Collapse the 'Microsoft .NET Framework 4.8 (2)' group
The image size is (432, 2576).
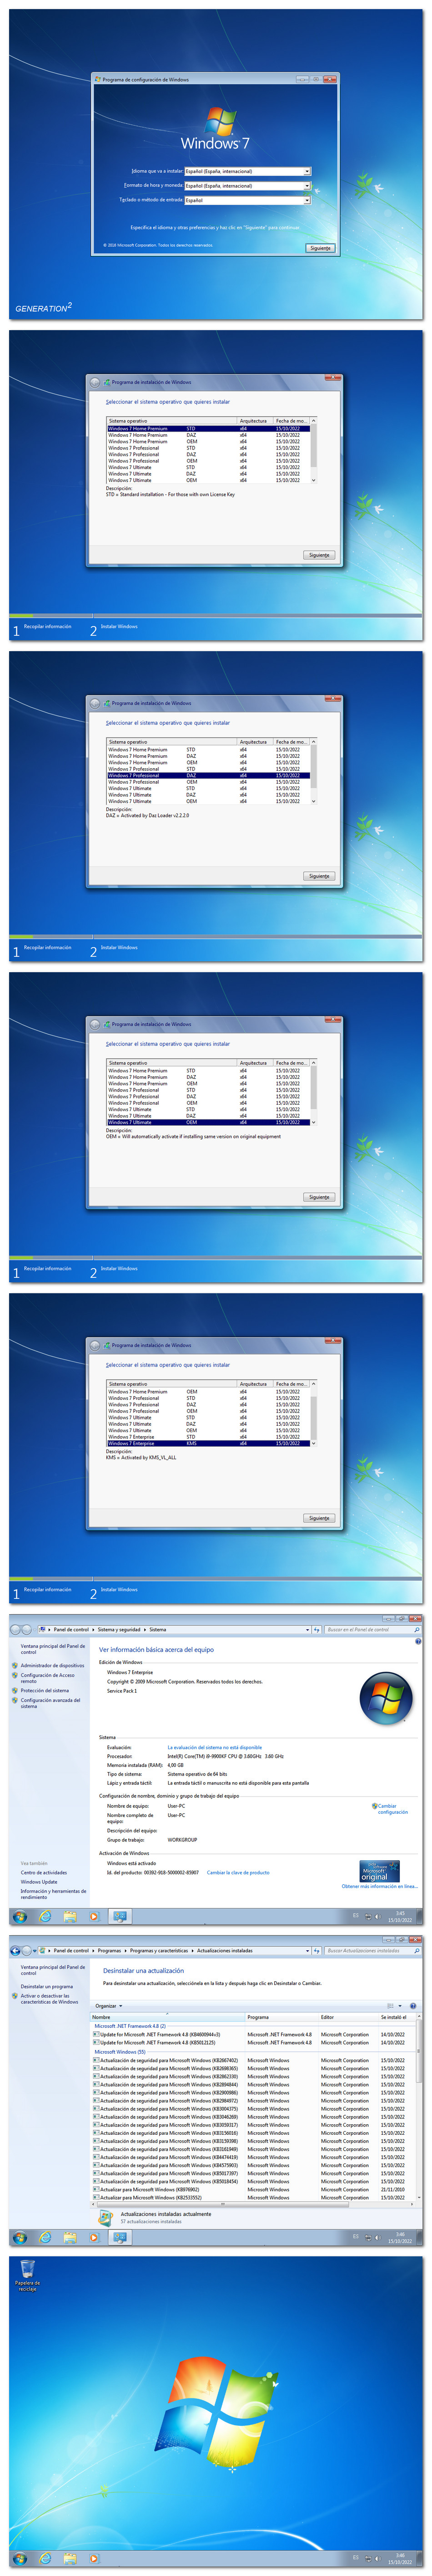131,2026
